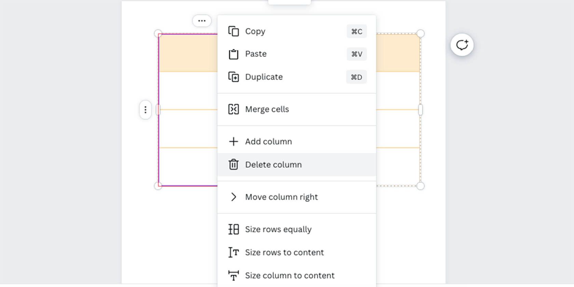Click the Merge cells icon
The height and width of the screenshot is (287, 574).
tap(234, 109)
